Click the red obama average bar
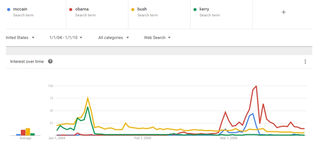Screen dimensions: 319x148 click(x=23, y=133)
